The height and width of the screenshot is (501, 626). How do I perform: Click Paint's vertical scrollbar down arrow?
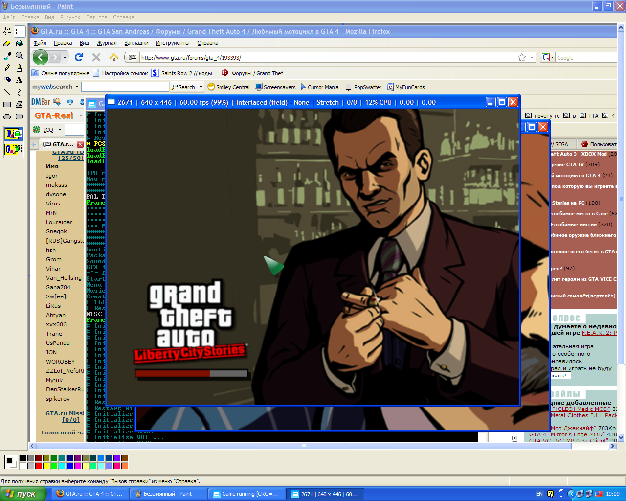tap(621, 438)
